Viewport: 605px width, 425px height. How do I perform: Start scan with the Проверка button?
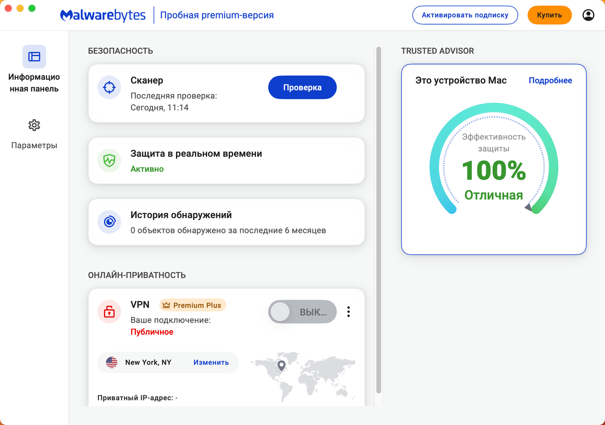pos(302,87)
